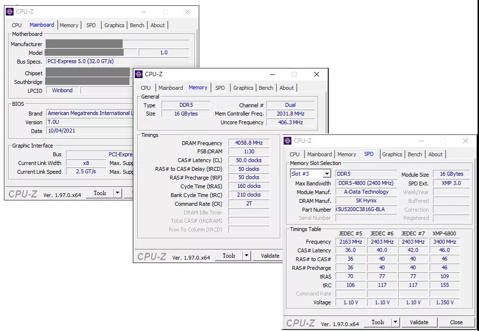Select the CAS# Latency value 50.0 clocks
This screenshot has height=331, width=479.
[x=249, y=160]
